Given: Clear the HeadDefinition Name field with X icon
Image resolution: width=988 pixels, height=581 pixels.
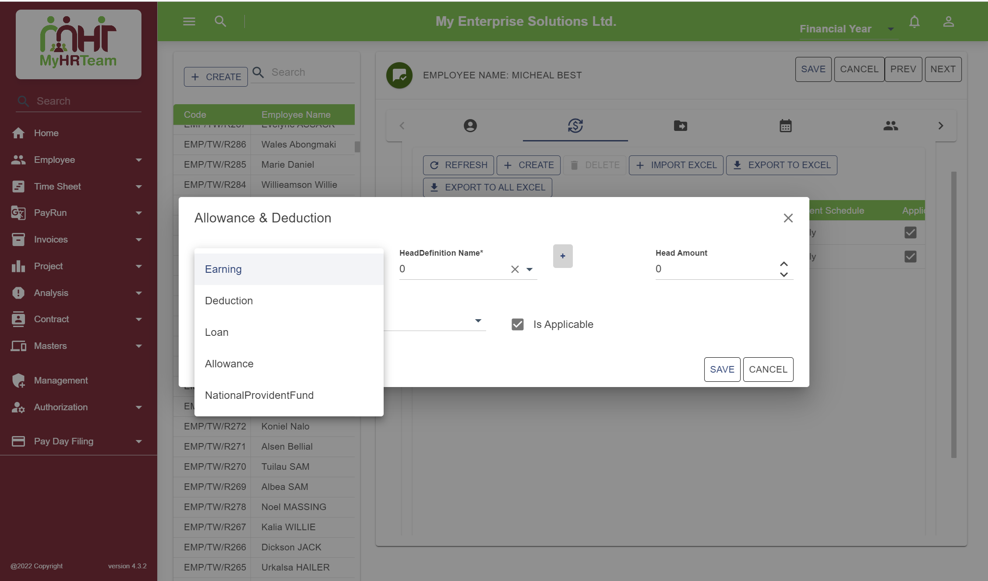Looking at the screenshot, I should pyautogui.click(x=515, y=269).
